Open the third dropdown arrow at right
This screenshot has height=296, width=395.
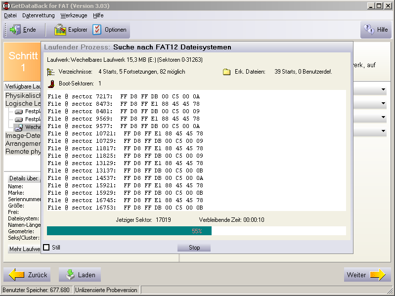tap(383, 117)
